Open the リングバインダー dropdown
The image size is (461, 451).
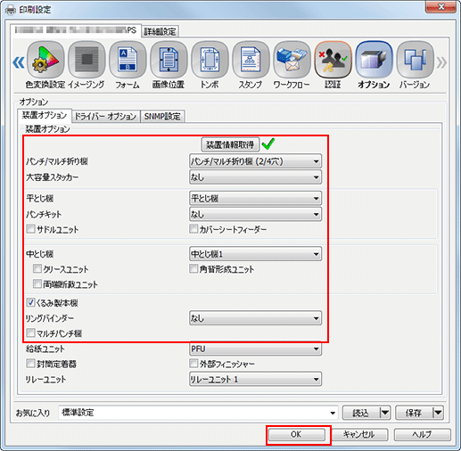[255, 318]
